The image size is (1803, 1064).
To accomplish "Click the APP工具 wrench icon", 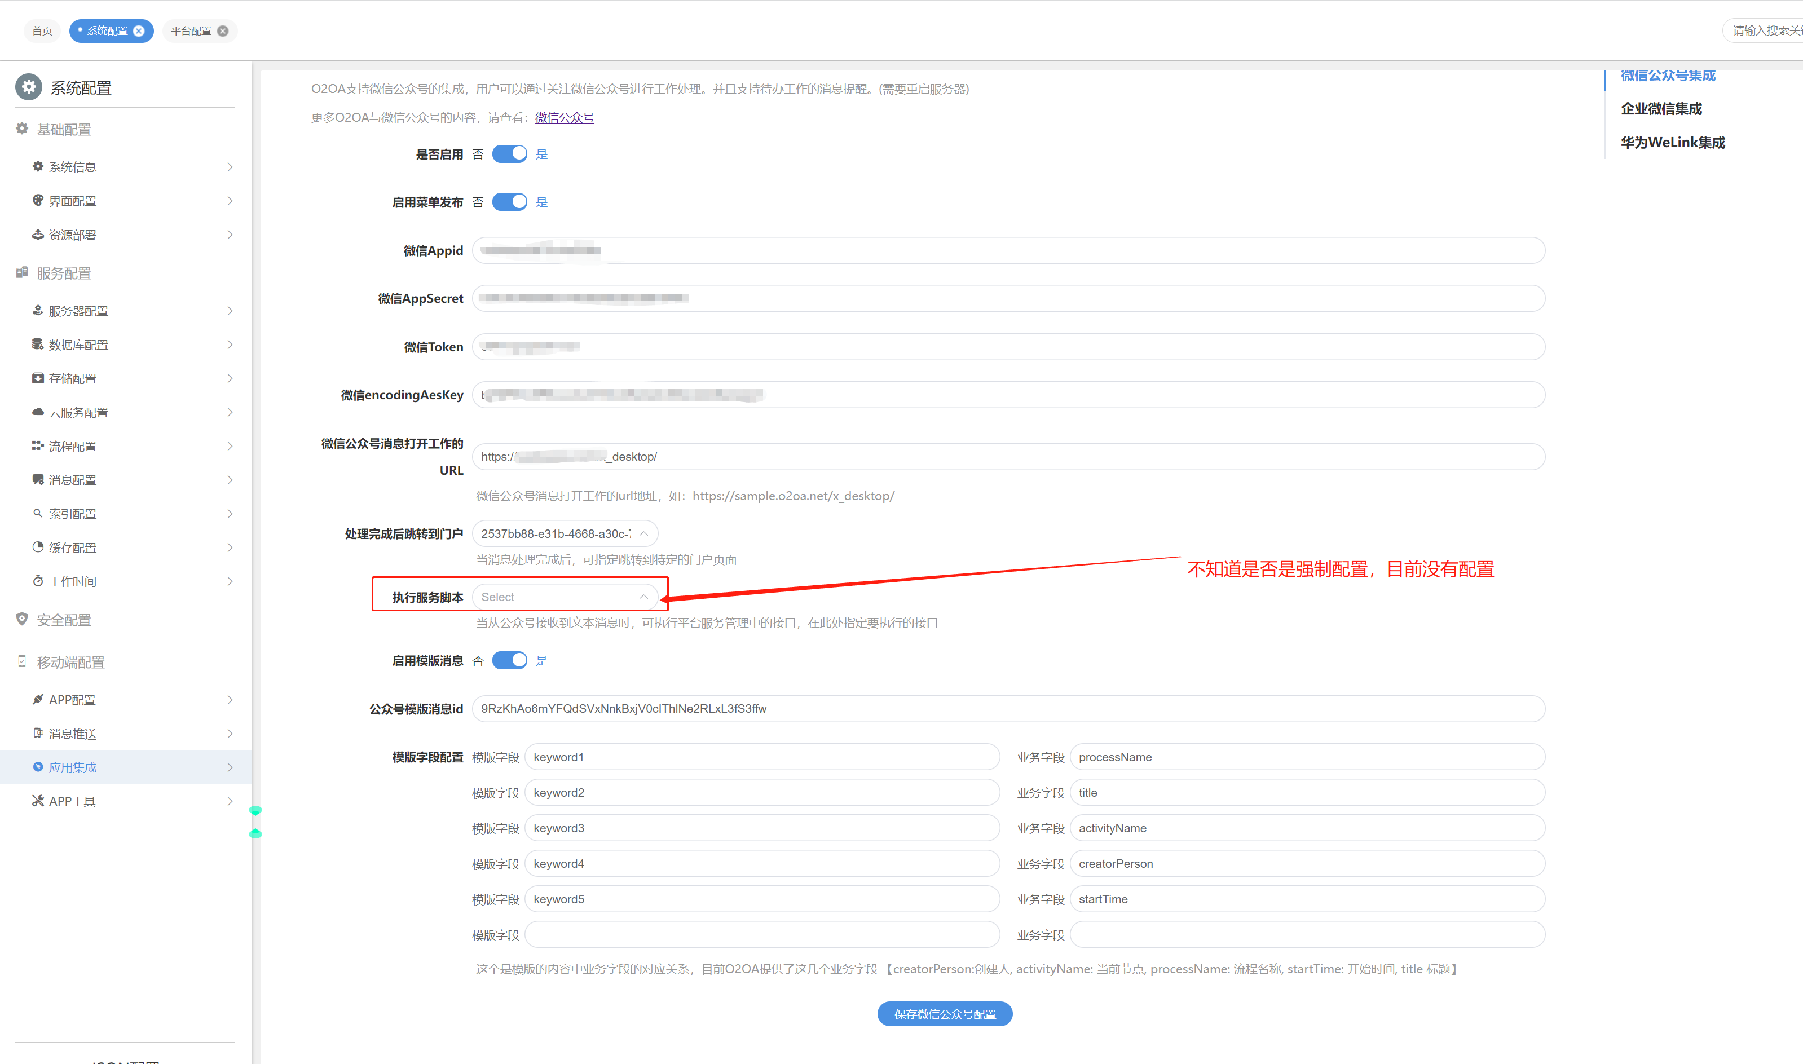I will [x=38, y=801].
